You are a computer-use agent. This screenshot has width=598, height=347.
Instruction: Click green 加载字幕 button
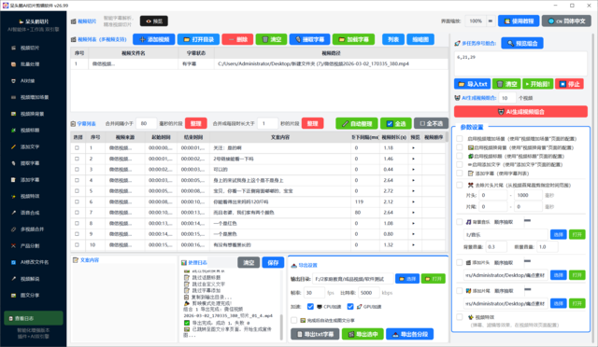[353, 39]
